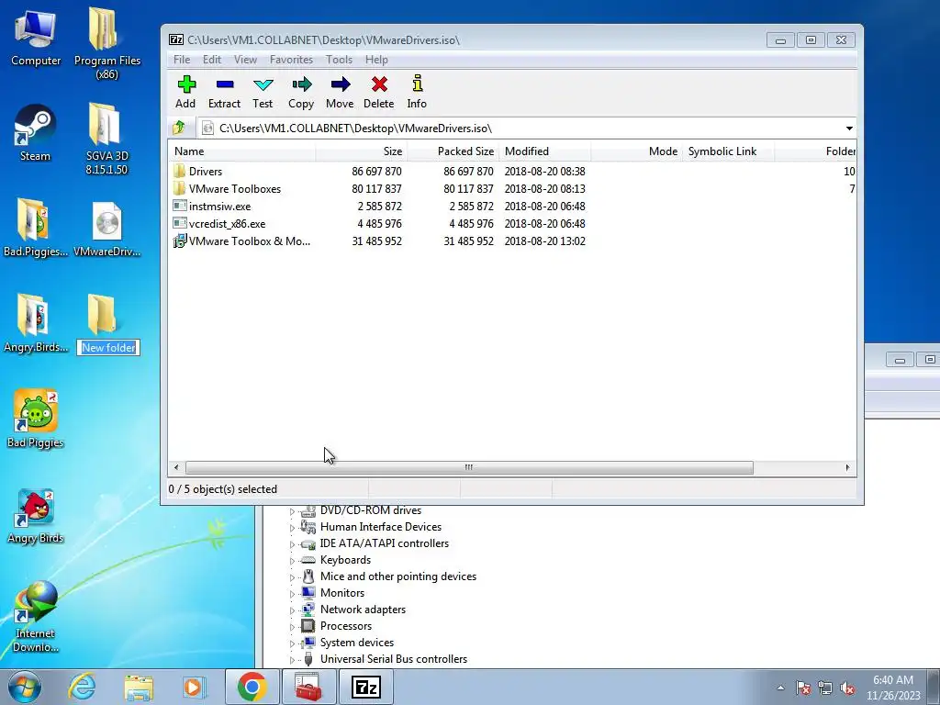
Task: Open the Windows Start menu
Action: click(x=24, y=687)
